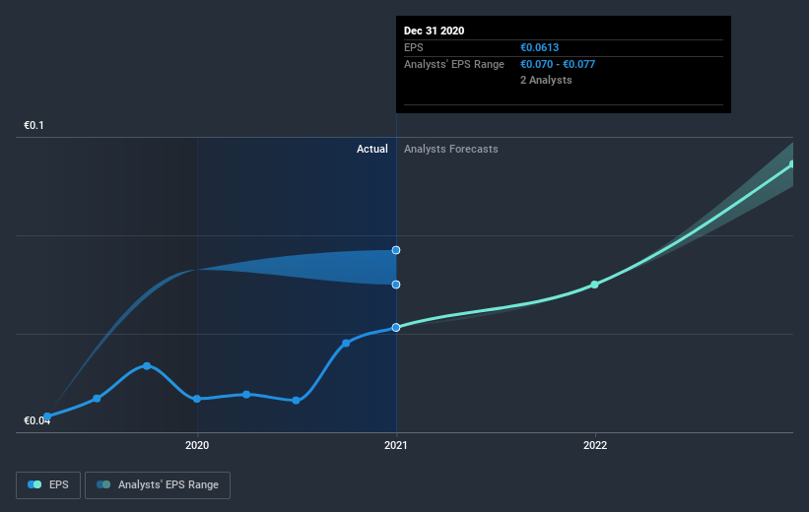This screenshot has height=512, width=809.
Task: Click the tooltip range €0.070 - €0.077
Action: point(558,64)
